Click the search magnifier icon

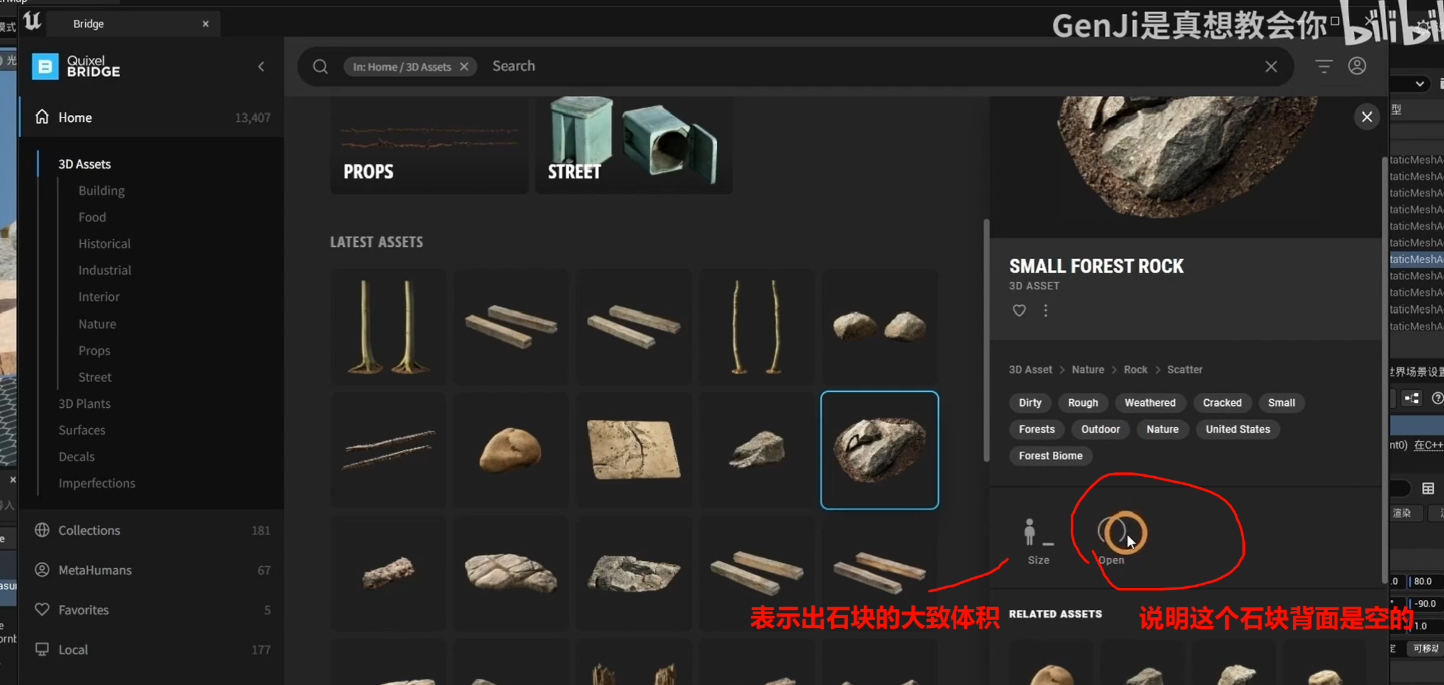320,67
